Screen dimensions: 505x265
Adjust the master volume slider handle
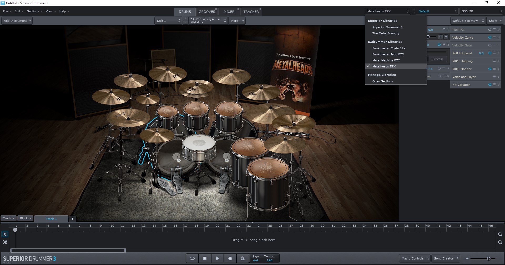(x=488, y=258)
